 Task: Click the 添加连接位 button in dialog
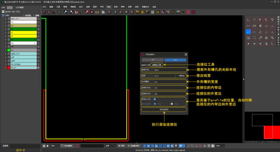pyautogui.click(x=164, y=109)
